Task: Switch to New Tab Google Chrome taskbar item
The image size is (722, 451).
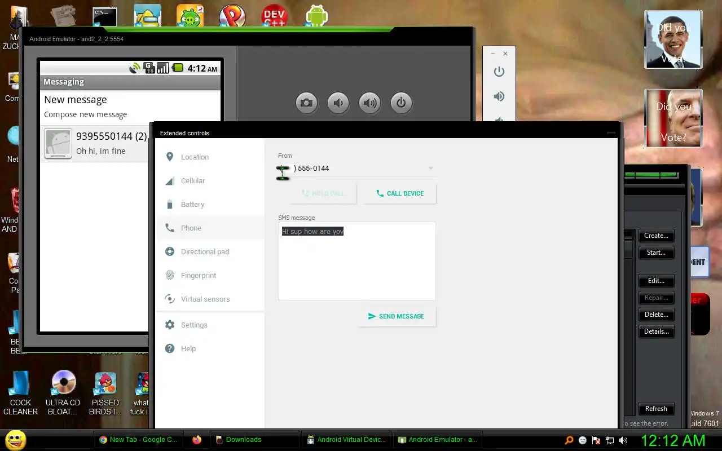Action: (139, 440)
